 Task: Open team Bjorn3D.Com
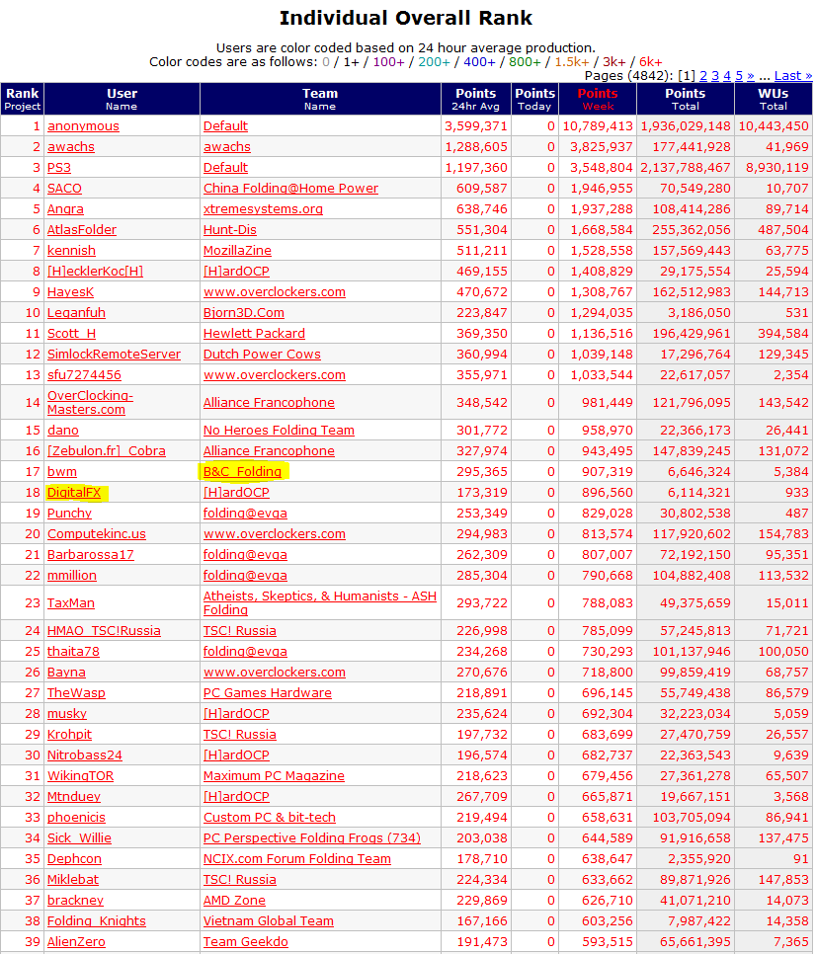click(x=243, y=312)
